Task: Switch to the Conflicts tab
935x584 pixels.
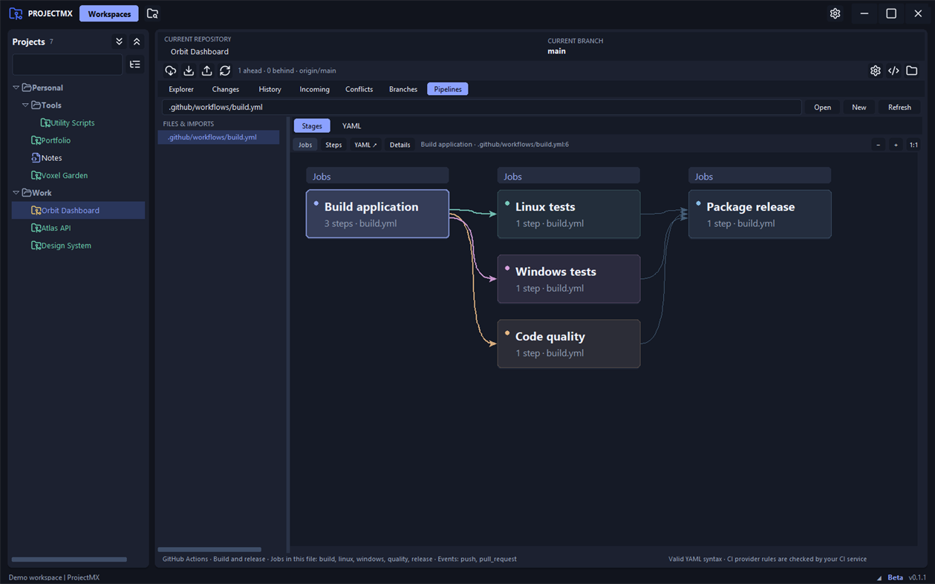Action: tap(359, 89)
